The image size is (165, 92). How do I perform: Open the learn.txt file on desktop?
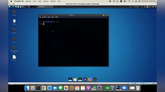(x=14, y=58)
